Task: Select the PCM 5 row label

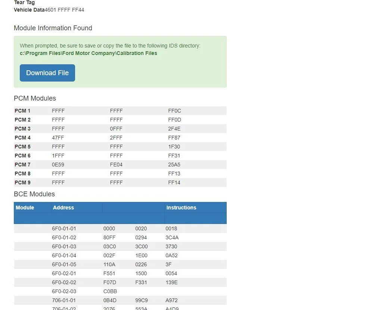Action: (x=22, y=147)
